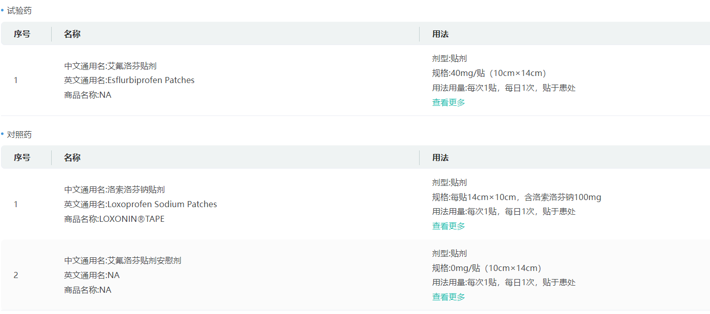Click row number 2 in 对照药 table
This screenshot has width=710, height=314.
tap(16, 275)
